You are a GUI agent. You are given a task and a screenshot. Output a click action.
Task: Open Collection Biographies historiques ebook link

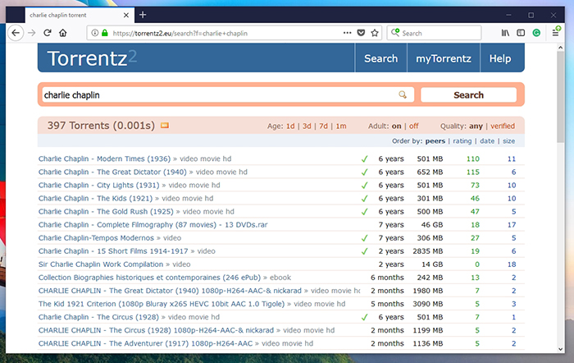pyautogui.click(x=149, y=278)
